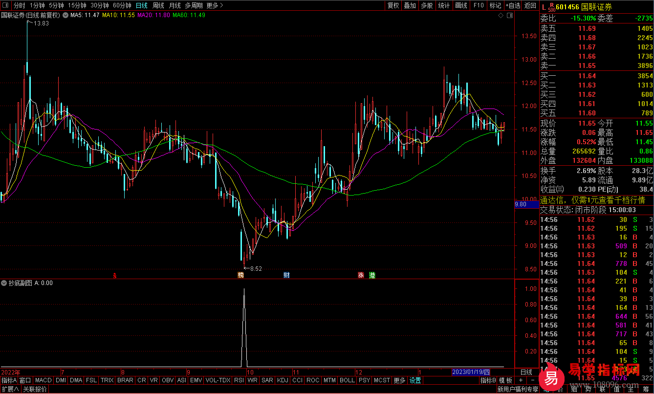Image resolution: width=654 pixels, height=394 pixels.
Task: Select the KDJ indicator tab
Action: click(283, 380)
